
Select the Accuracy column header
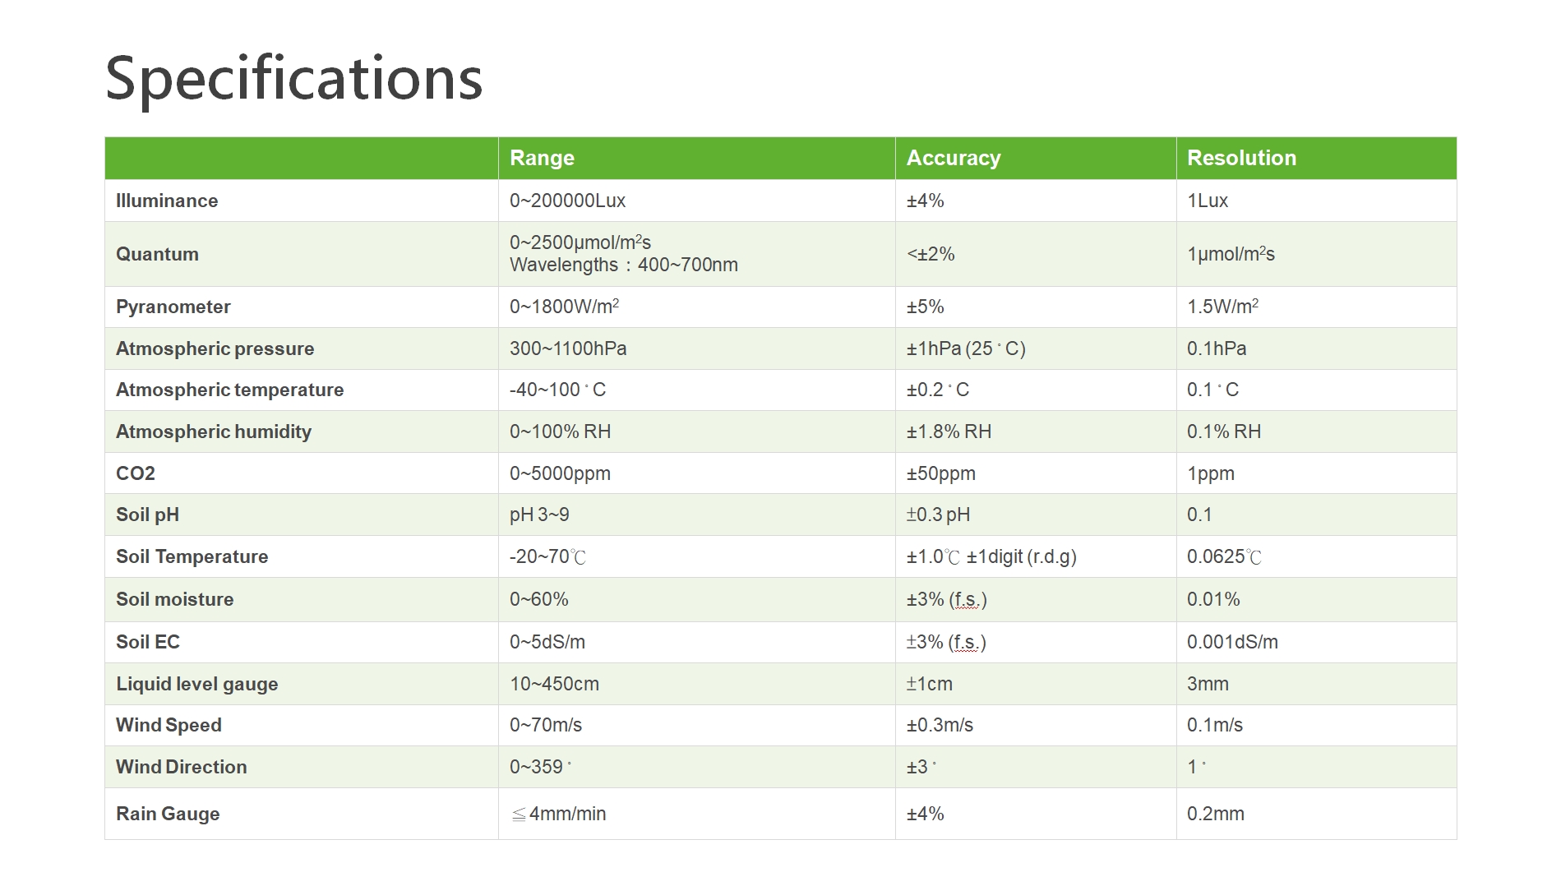(x=953, y=158)
